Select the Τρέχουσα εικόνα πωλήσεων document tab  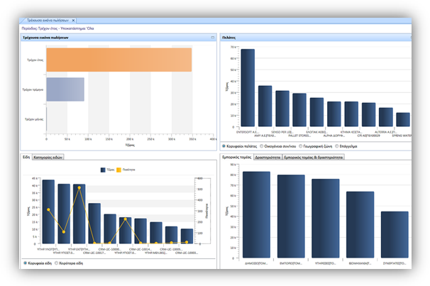pos(48,21)
